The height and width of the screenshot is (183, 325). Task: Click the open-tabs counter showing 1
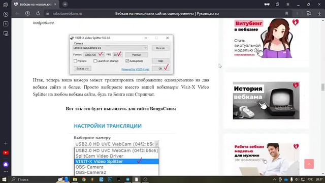point(6,24)
